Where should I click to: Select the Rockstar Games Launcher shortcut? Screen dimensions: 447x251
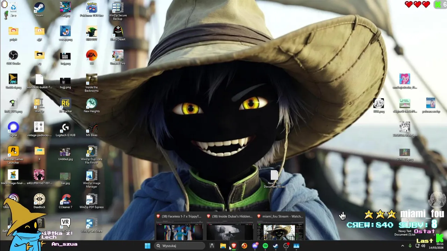13,155
